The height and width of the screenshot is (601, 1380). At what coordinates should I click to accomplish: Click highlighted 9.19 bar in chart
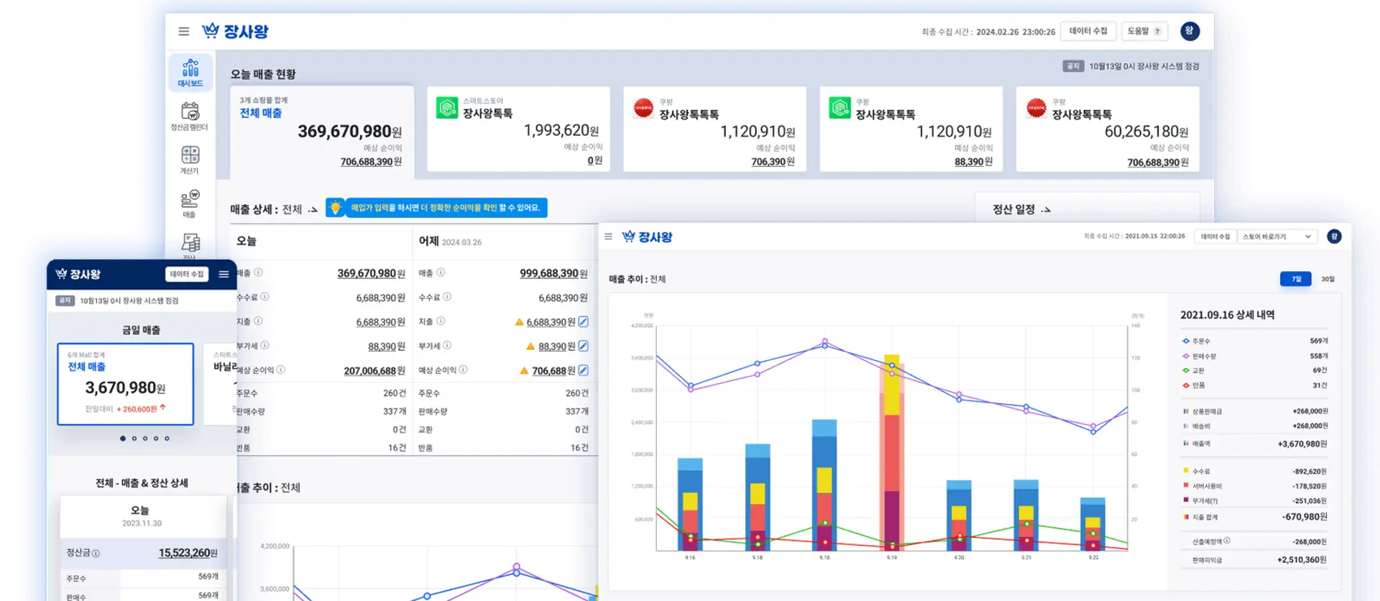[892, 453]
